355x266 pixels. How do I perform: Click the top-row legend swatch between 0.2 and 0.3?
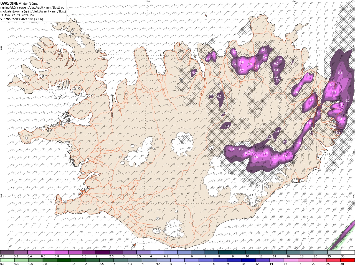point(7,252)
